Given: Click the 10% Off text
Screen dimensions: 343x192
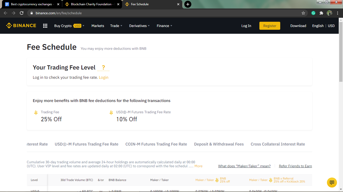Looking at the screenshot, I should pyautogui.click(x=127, y=119).
